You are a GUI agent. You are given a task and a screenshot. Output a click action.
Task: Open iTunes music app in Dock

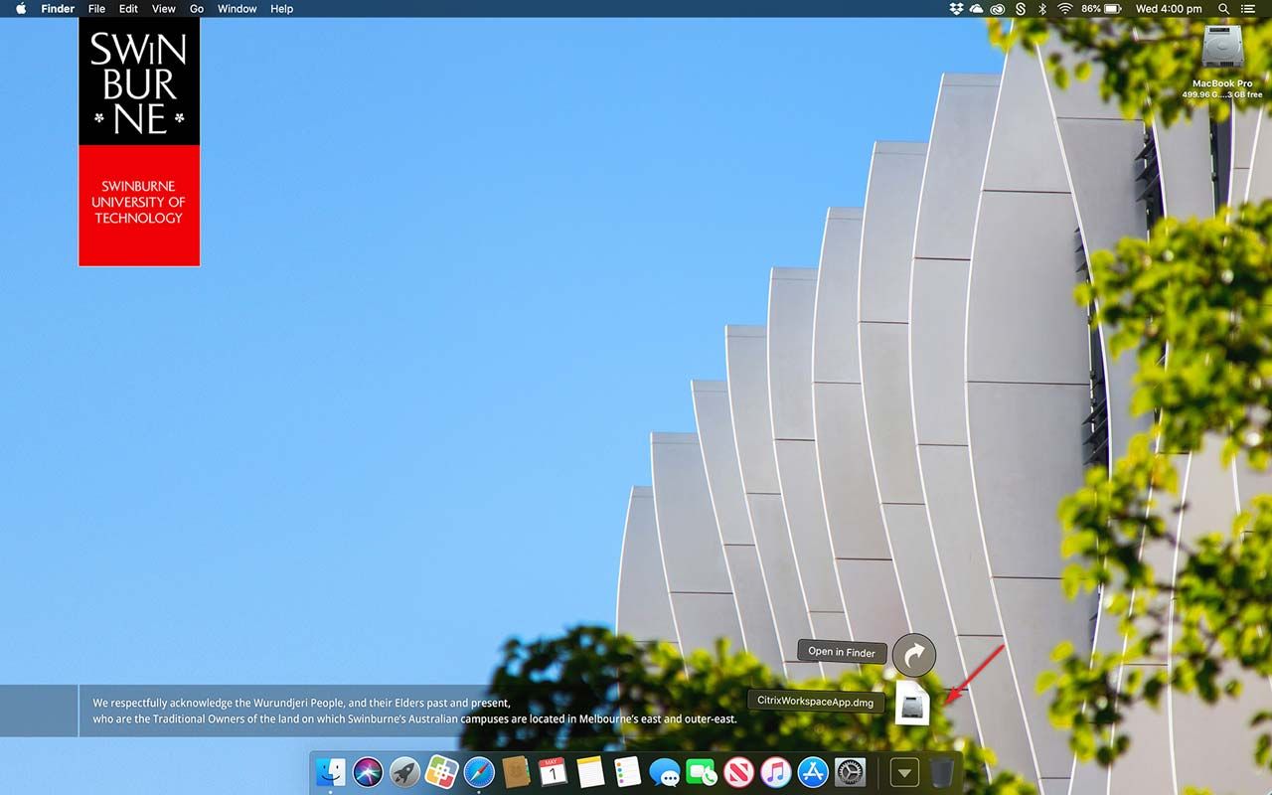pos(775,772)
